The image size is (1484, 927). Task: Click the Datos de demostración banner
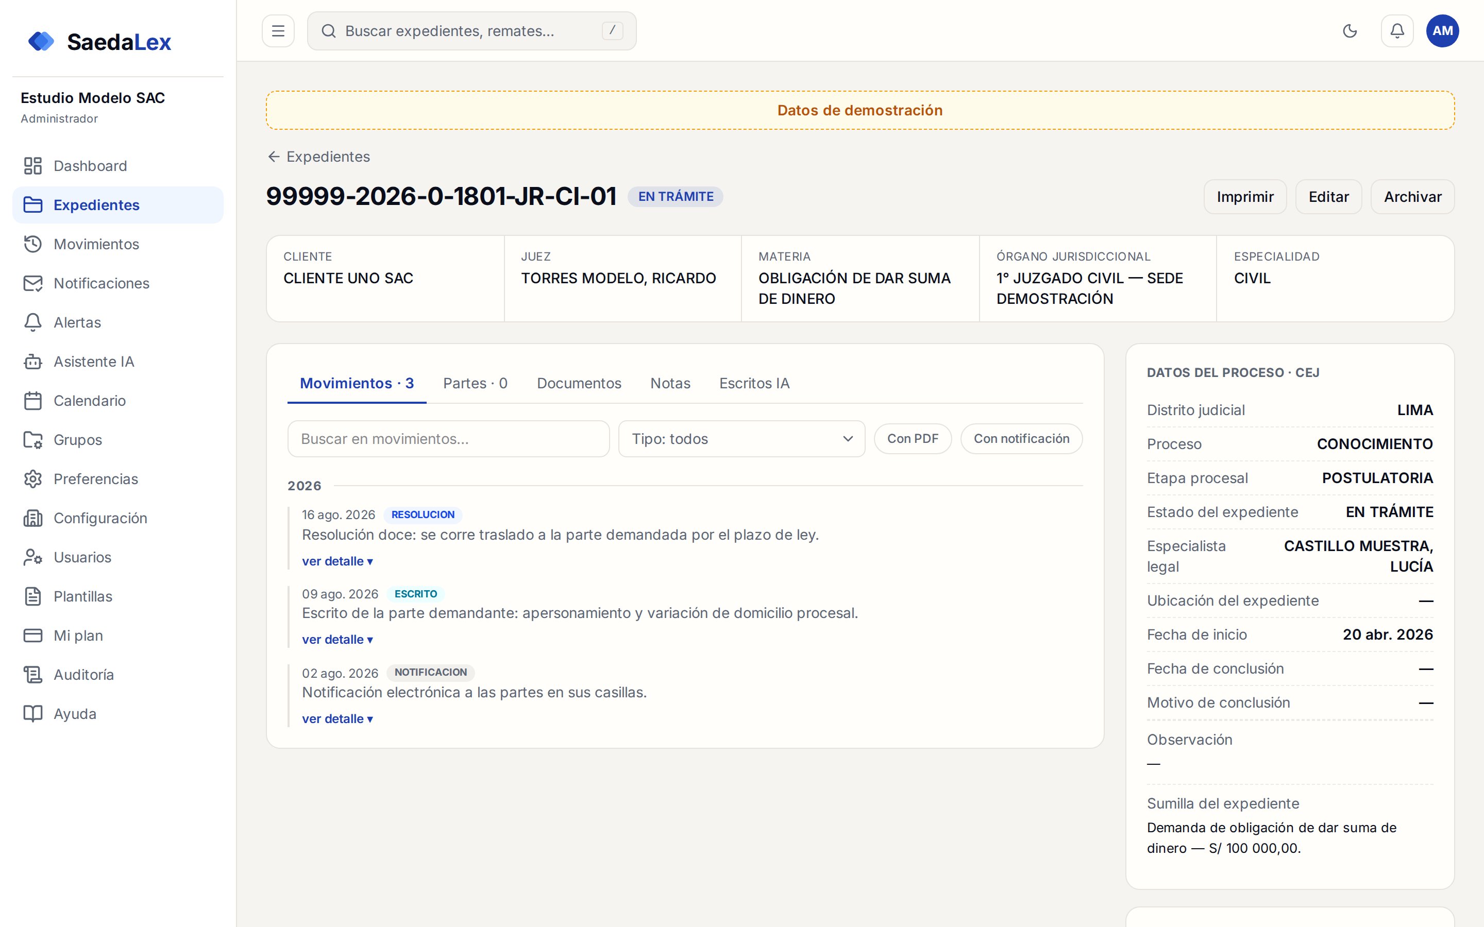[x=859, y=110]
